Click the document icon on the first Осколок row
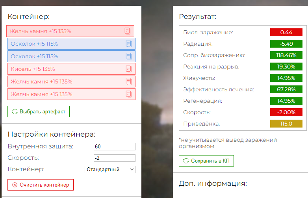 (129, 44)
